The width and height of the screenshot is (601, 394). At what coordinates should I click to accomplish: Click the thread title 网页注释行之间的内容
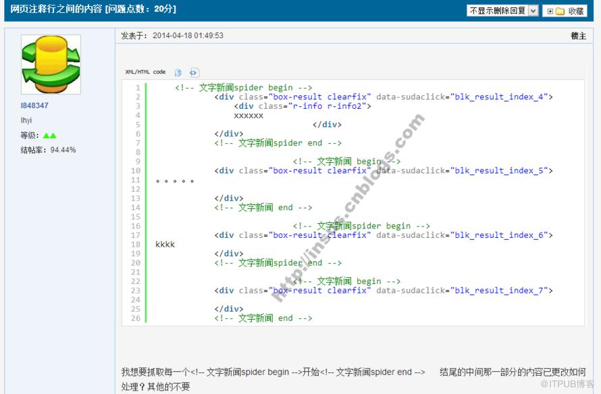(56, 9)
